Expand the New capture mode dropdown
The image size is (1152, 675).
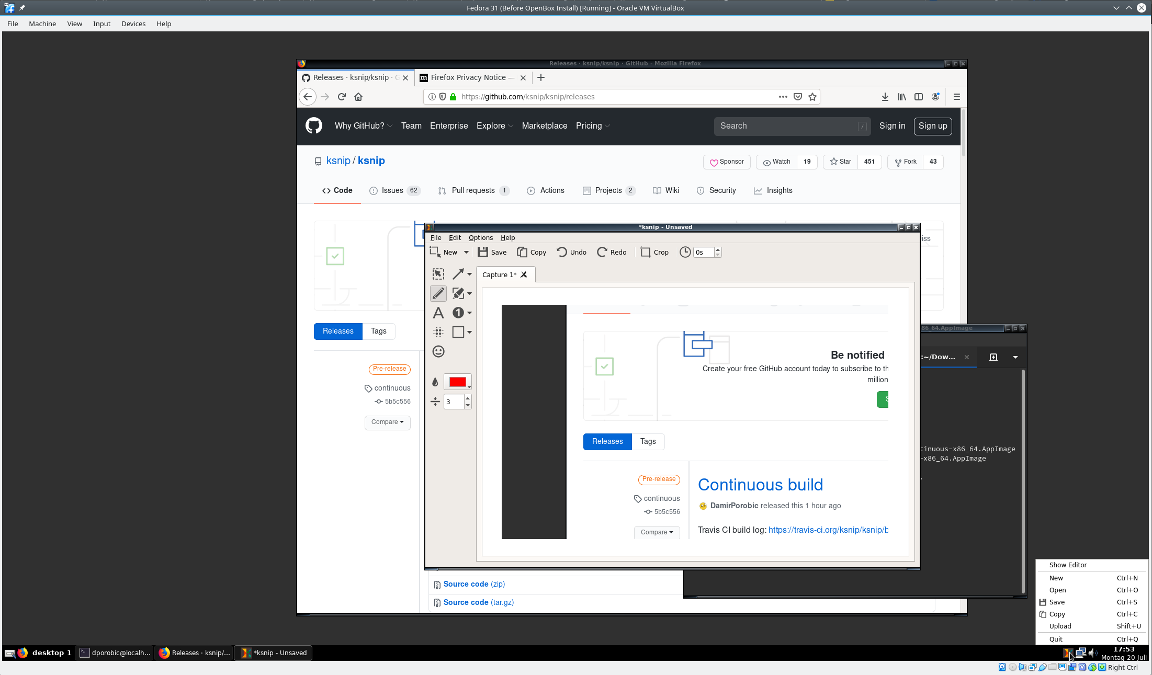point(466,252)
